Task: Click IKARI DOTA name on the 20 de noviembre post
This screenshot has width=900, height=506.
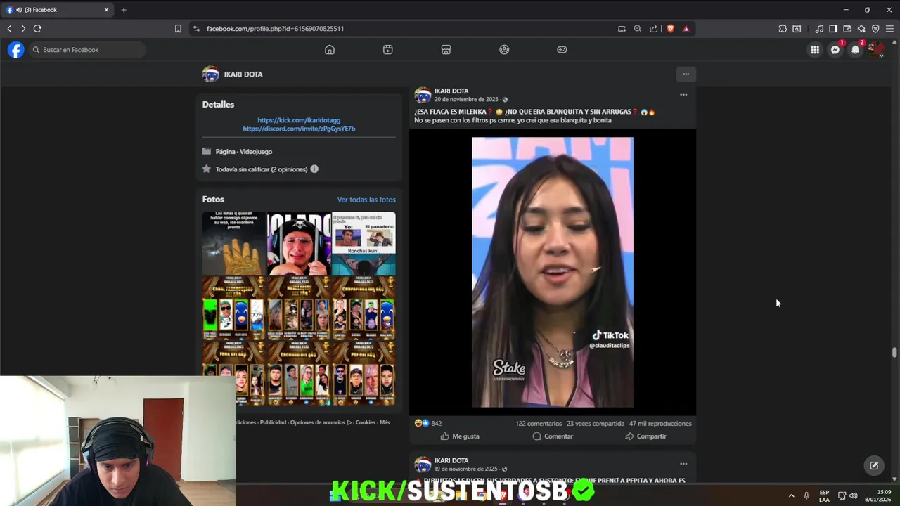Action: pyautogui.click(x=451, y=91)
